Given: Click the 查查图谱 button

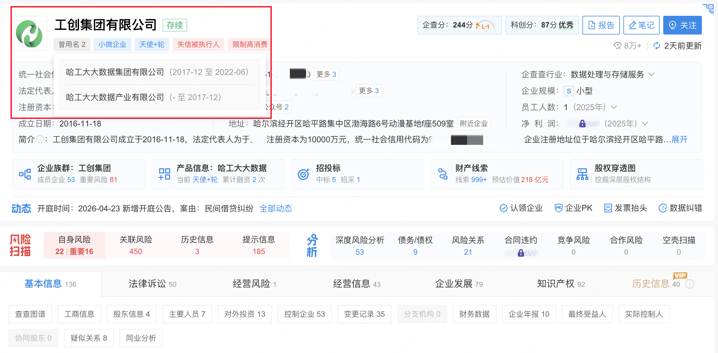Looking at the screenshot, I should tap(30, 314).
